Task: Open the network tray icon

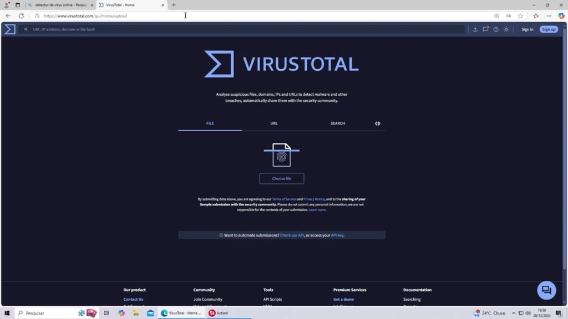Action: 521,313
